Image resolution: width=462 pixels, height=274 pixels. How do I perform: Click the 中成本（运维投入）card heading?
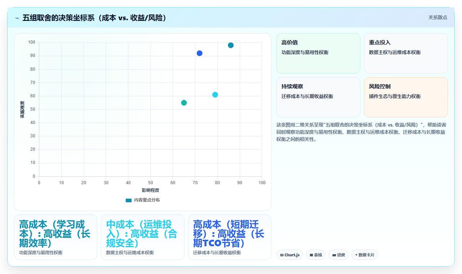142,234
